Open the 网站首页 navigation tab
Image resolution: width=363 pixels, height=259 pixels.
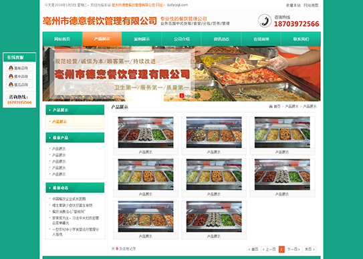[x=62, y=39]
